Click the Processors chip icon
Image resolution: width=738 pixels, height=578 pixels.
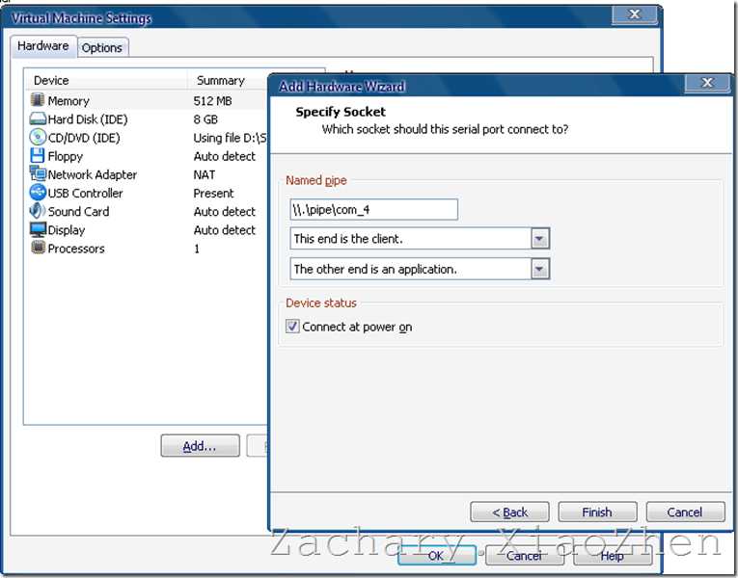38,248
